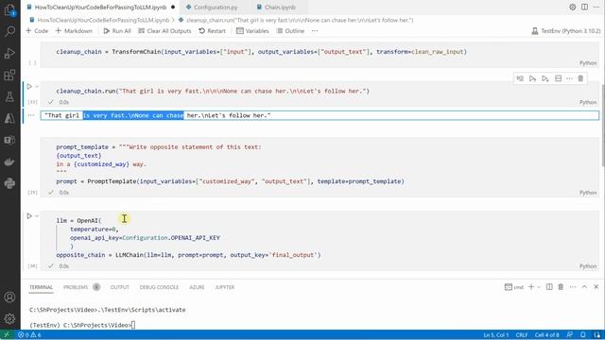Expand run options for OpenAI cell
Image resolution: width=605 pixels, height=340 pixels.
(x=37, y=216)
